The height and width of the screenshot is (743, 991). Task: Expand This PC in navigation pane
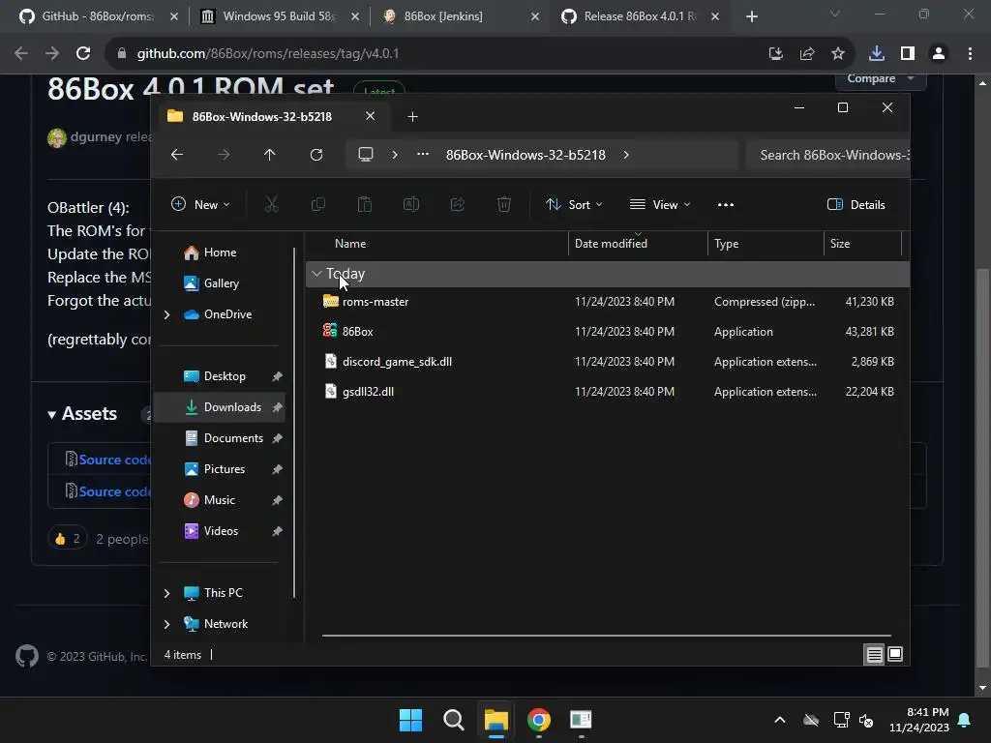click(x=166, y=593)
